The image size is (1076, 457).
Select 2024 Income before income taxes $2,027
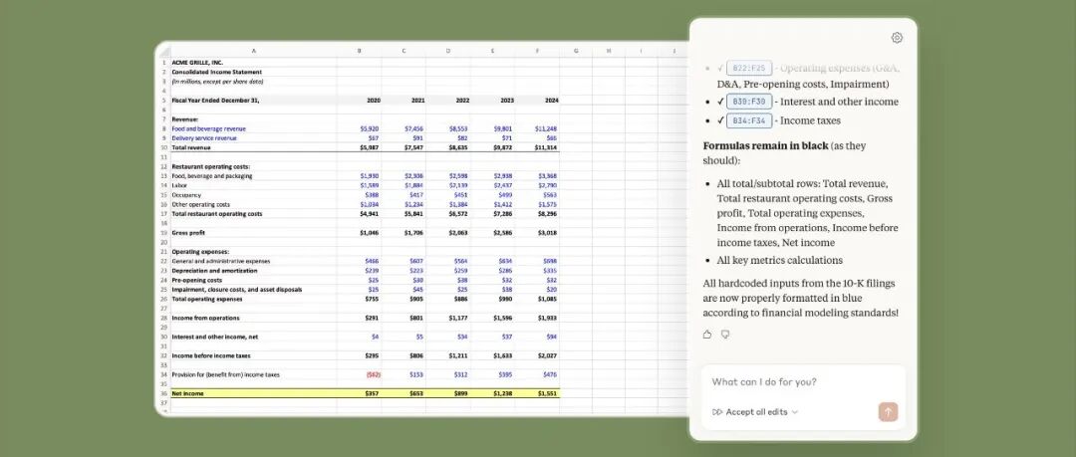point(537,355)
